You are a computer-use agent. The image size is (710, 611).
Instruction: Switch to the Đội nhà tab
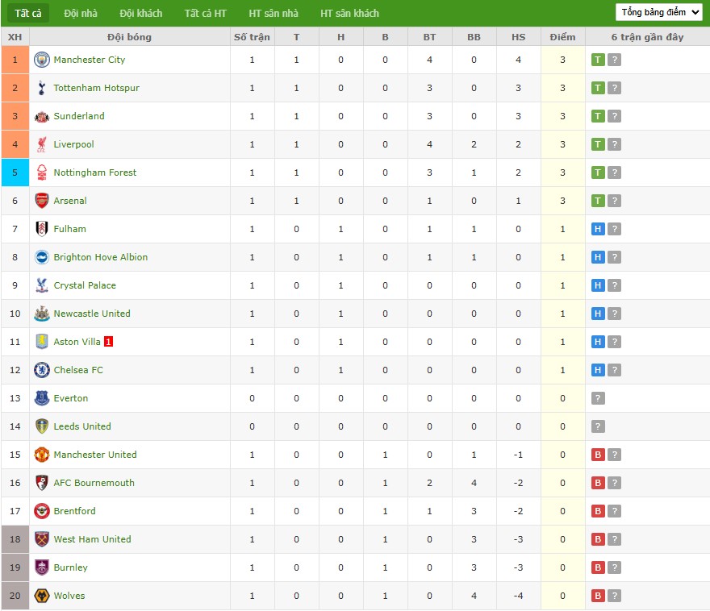(x=81, y=13)
